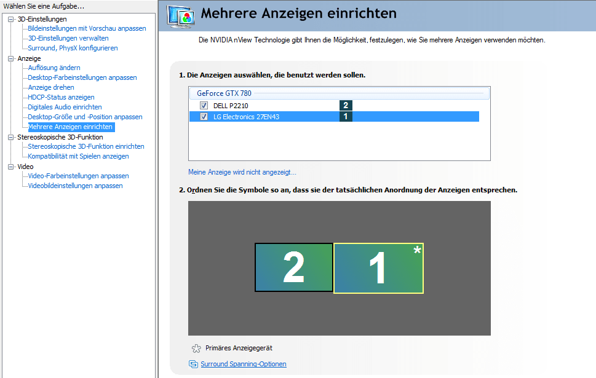Image resolution: width=596 pixels, height=378 pixels.
Task: Open 3D-Einstellungen verwalten
Action: [x=68, y=38]
